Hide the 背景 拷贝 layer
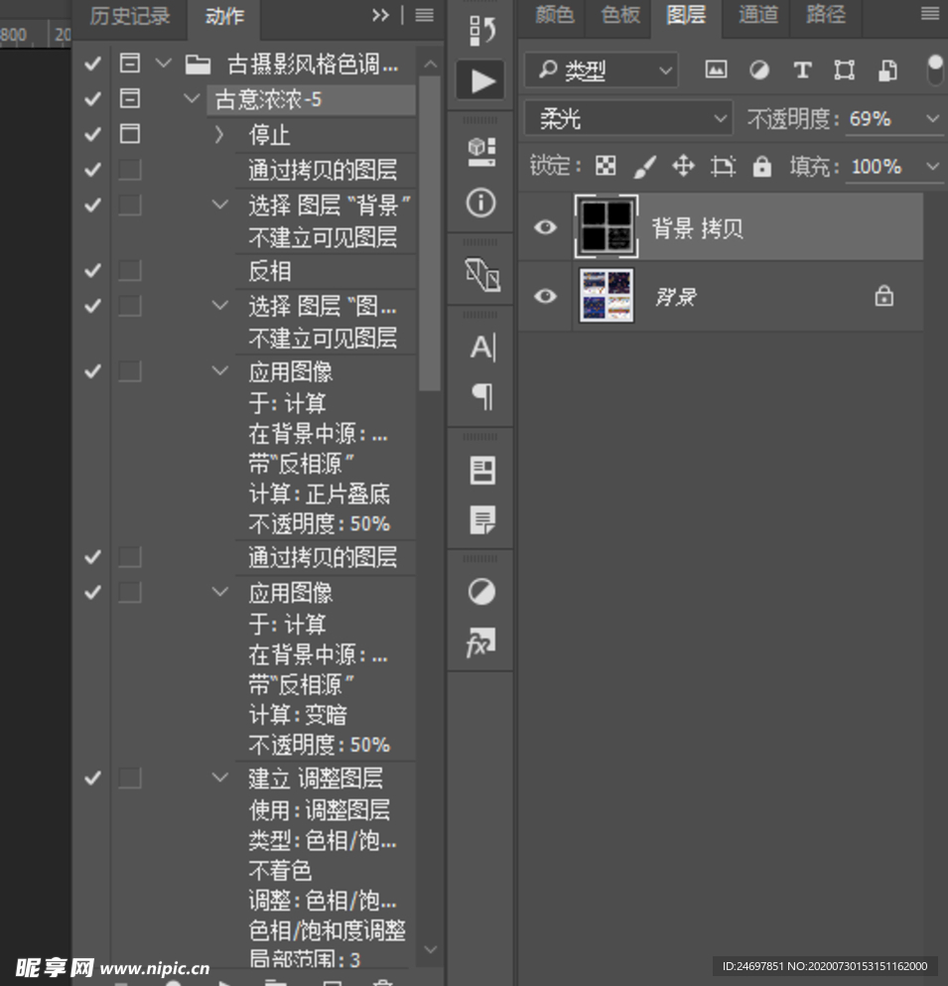Image resolution: width=948 pixels, height=986 pixels. 544,226
